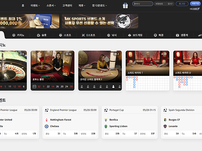Bet away odds 2.08 for Chelsea
202x151 pixels.
click(88, 134)
